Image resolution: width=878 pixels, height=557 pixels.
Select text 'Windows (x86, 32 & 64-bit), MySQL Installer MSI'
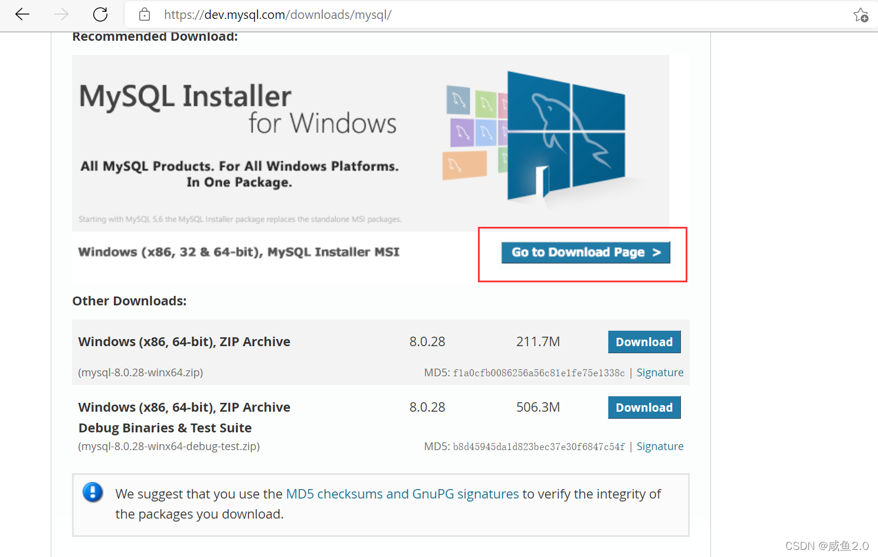point(239,252)
